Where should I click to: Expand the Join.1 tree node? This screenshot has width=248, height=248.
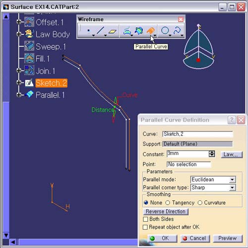19,70
